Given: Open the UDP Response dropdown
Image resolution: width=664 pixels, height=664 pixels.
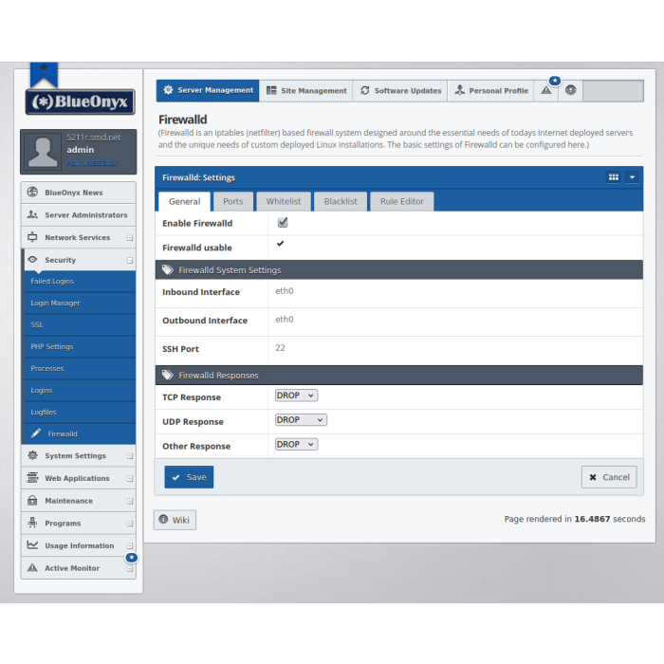Looking at the screenshot, I should pyautogui.click(x=301, y=420).
